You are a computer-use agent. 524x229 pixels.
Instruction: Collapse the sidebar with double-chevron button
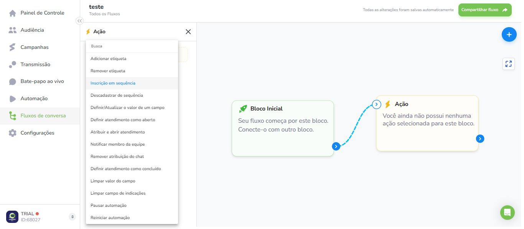[79, 21]
